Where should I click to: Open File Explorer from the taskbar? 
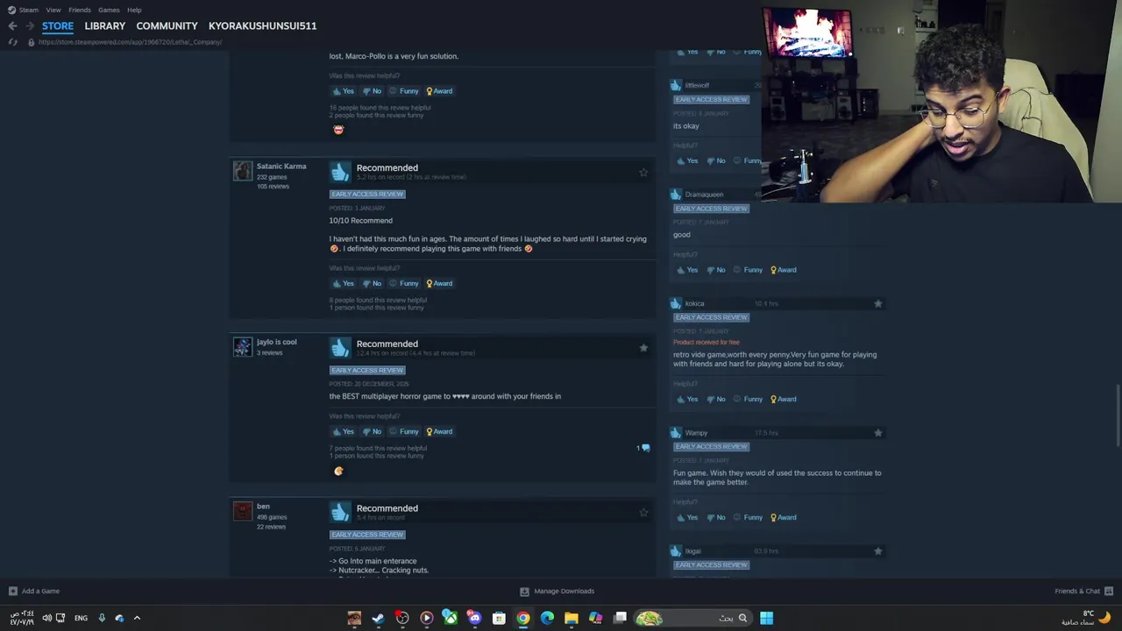coord(571,618)
